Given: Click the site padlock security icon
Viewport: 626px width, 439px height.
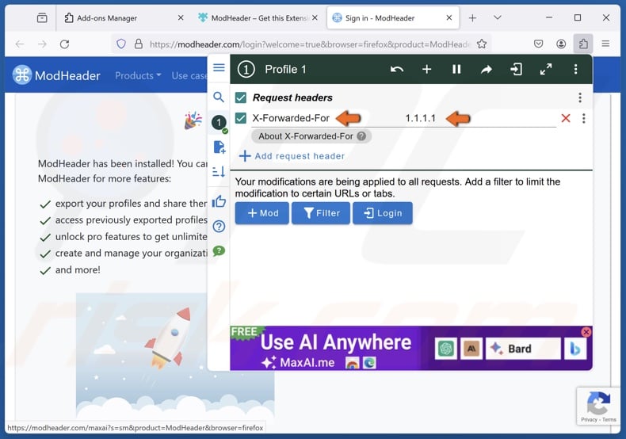Looking at the screenshot, I should (x=139, y=44).
